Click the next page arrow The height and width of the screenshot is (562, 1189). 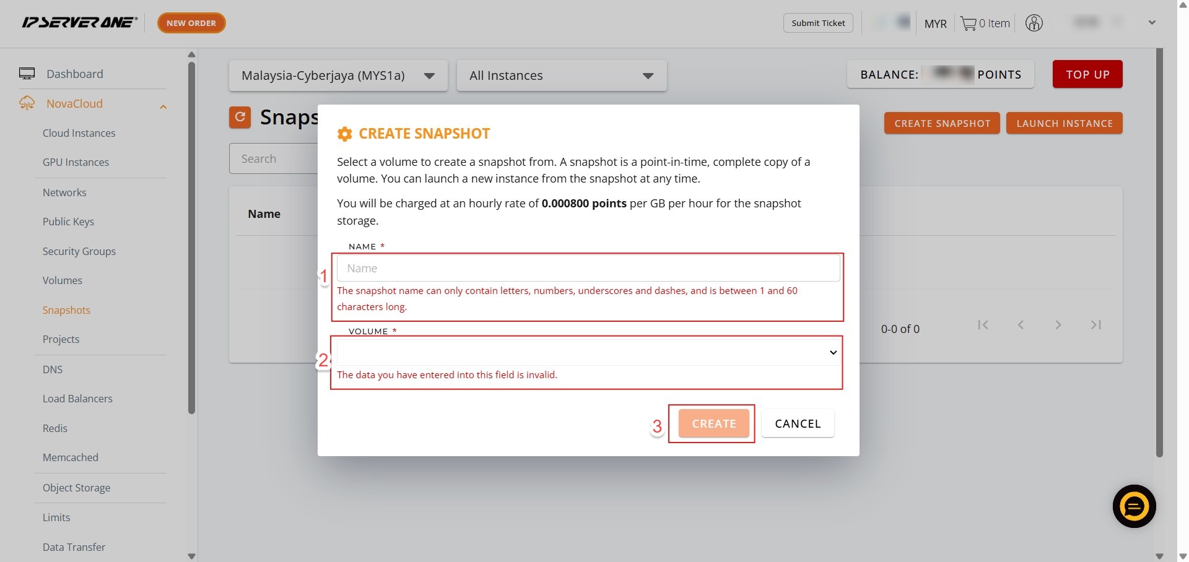tap(1058, 325)
